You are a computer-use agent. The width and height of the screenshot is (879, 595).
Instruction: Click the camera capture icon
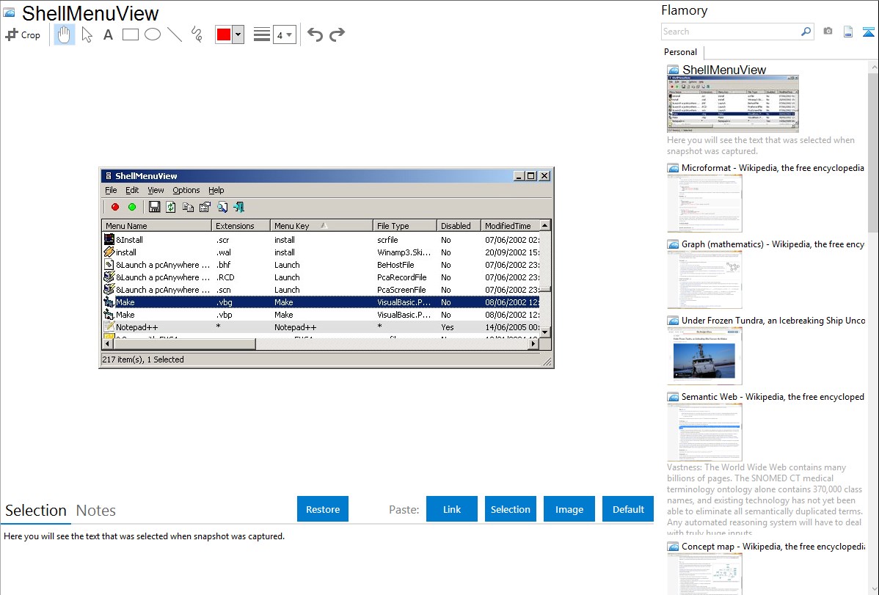[828, 32]
